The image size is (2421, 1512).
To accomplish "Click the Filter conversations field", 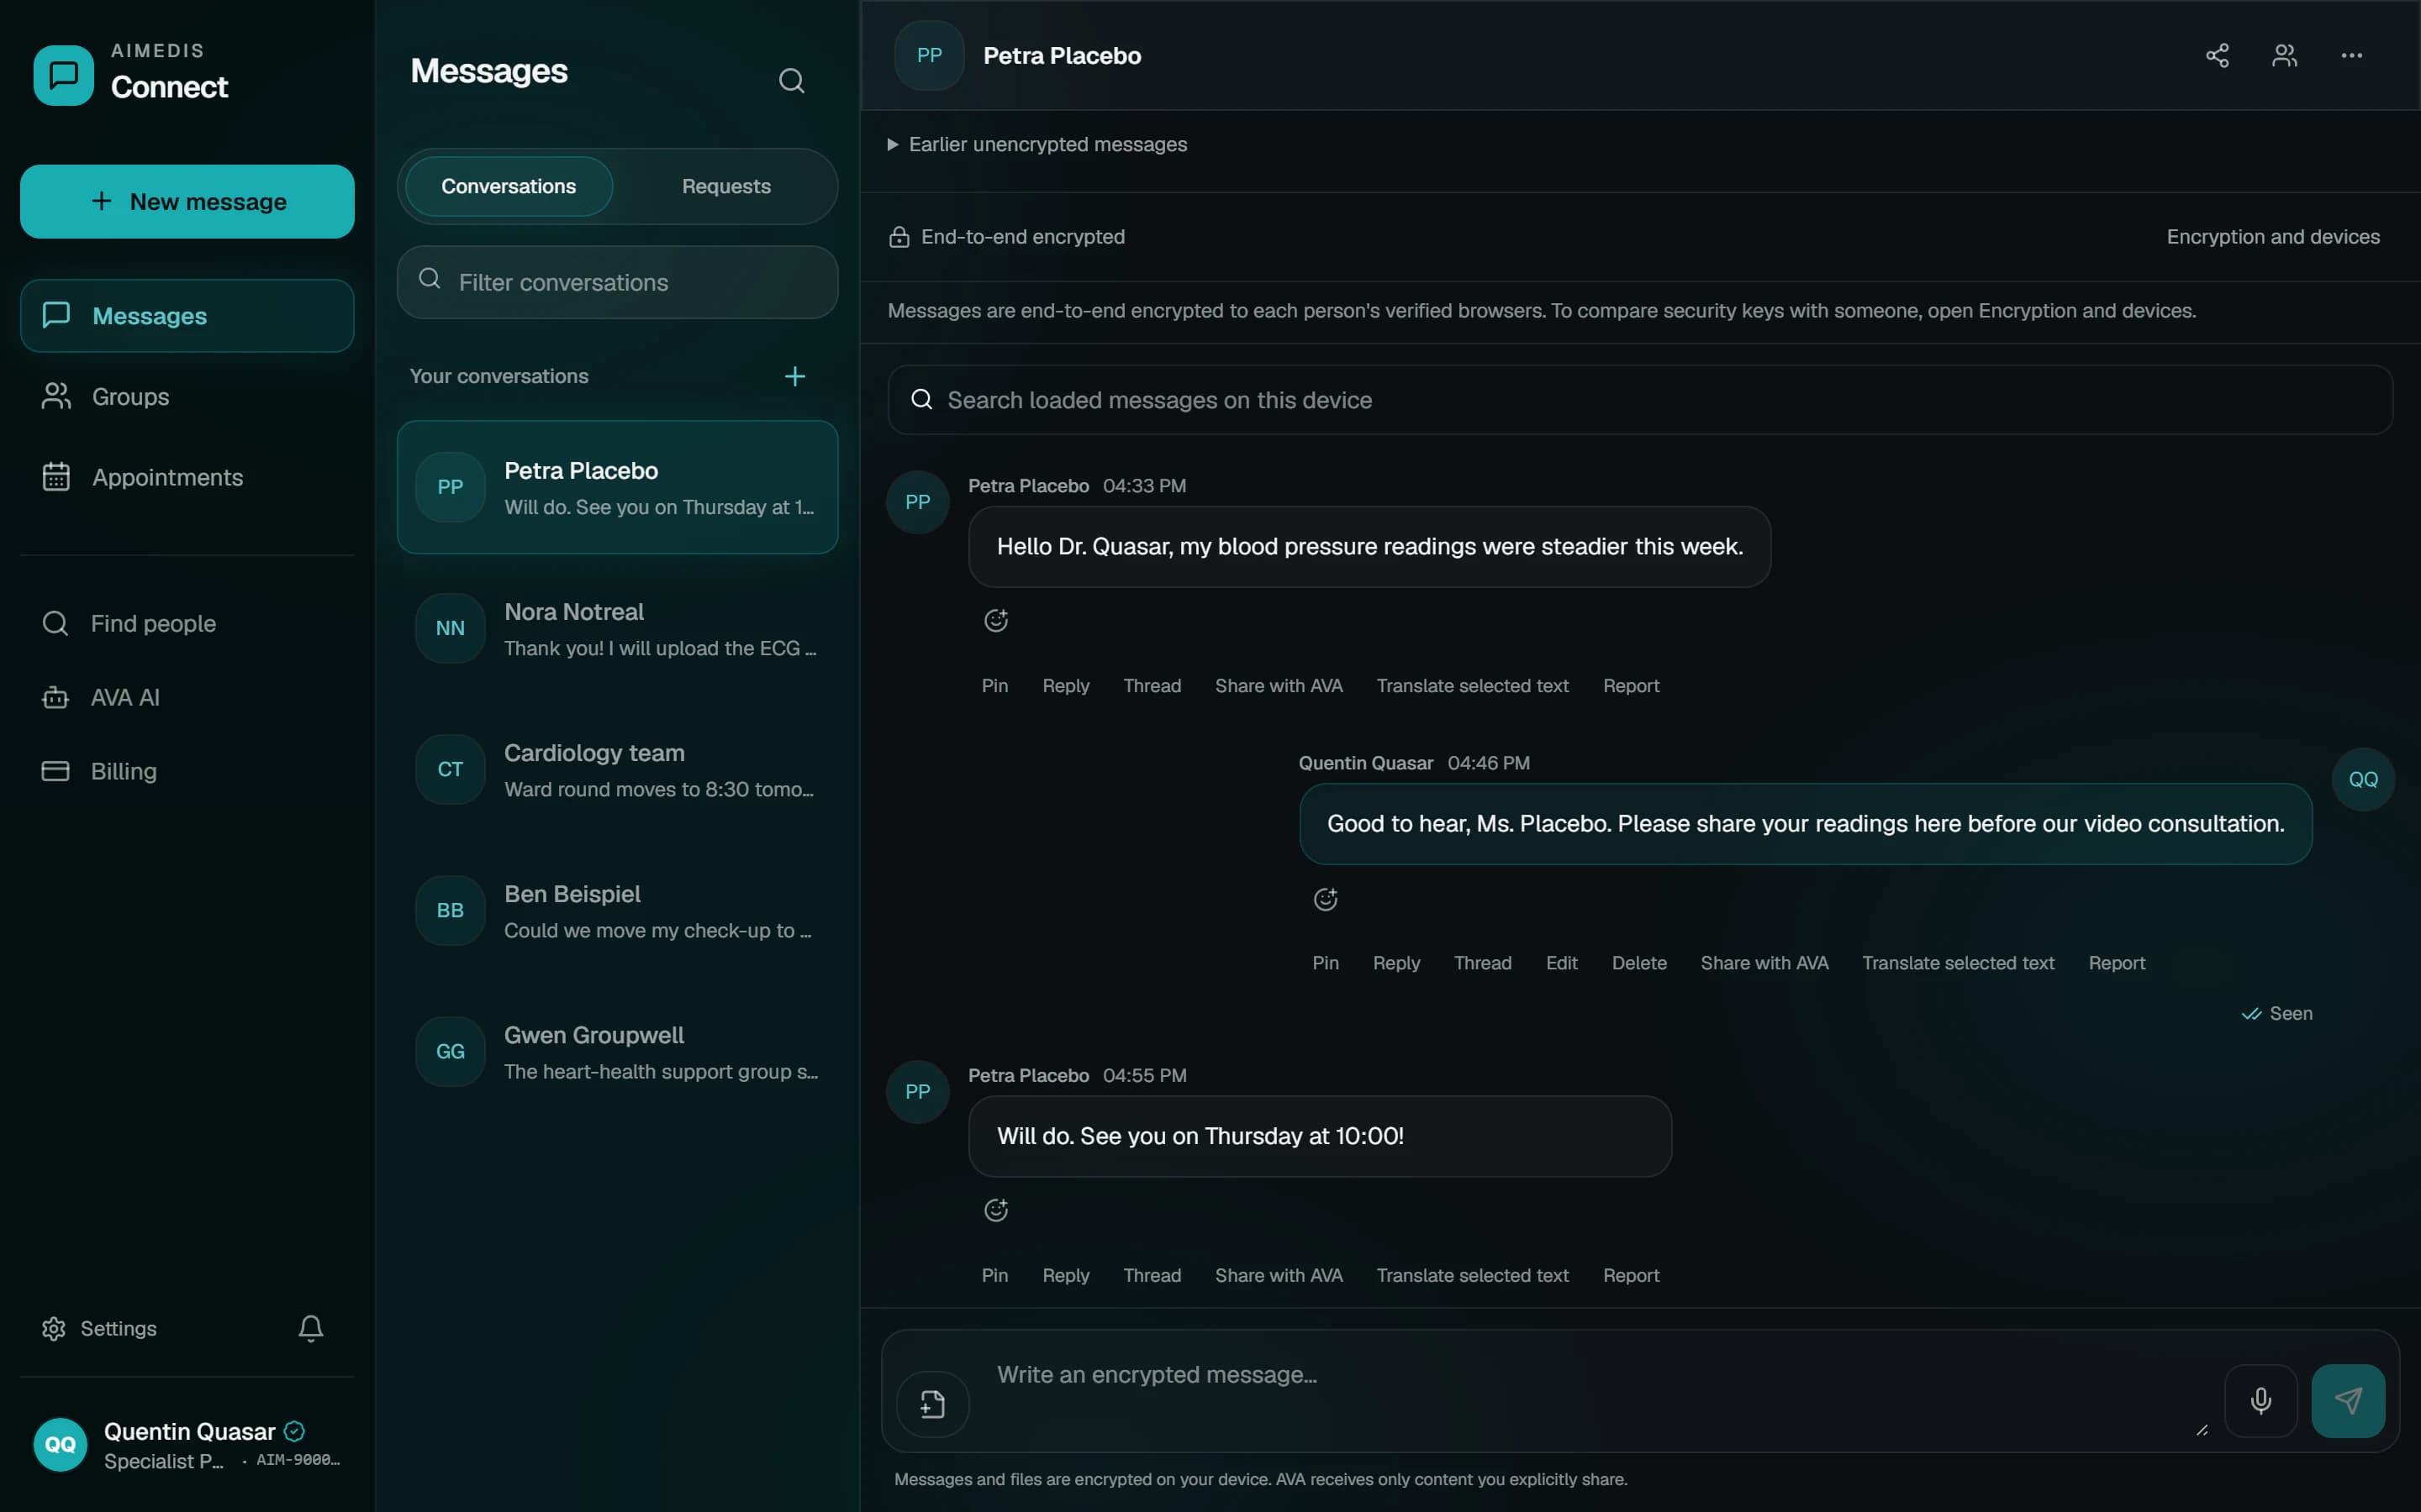I will click(x=617, y=282).
